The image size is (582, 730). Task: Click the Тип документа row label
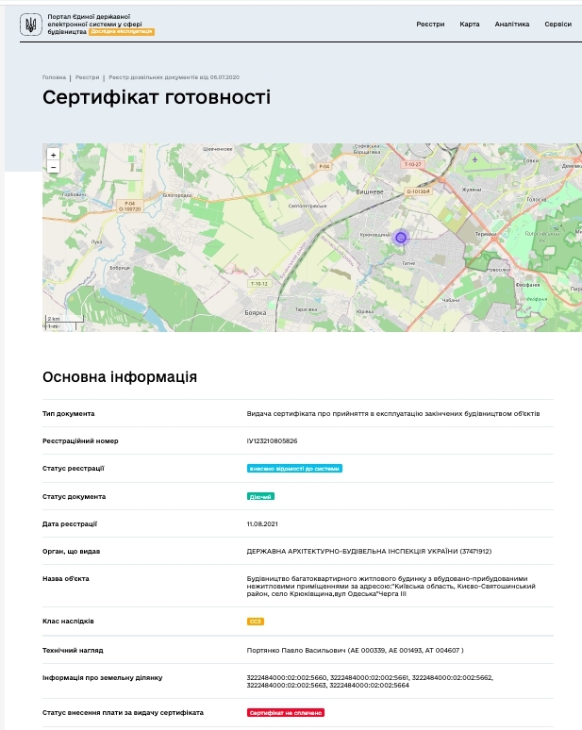point(69,413)
